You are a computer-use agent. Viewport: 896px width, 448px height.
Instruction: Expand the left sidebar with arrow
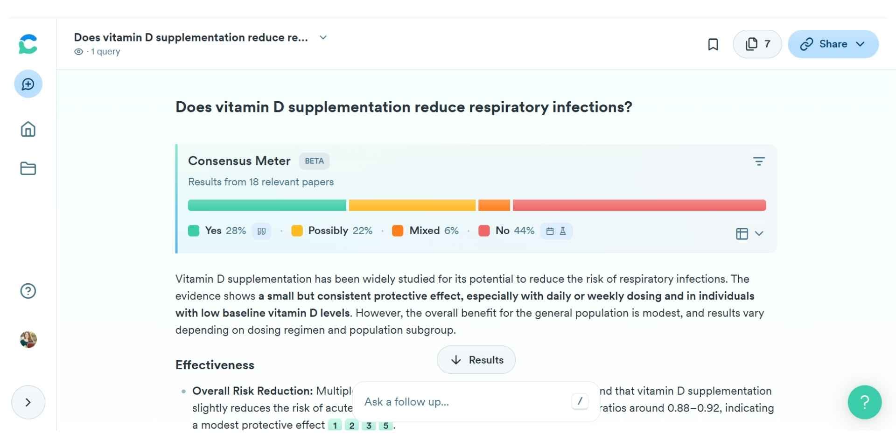pyautogui.click(x=28, y=402)
